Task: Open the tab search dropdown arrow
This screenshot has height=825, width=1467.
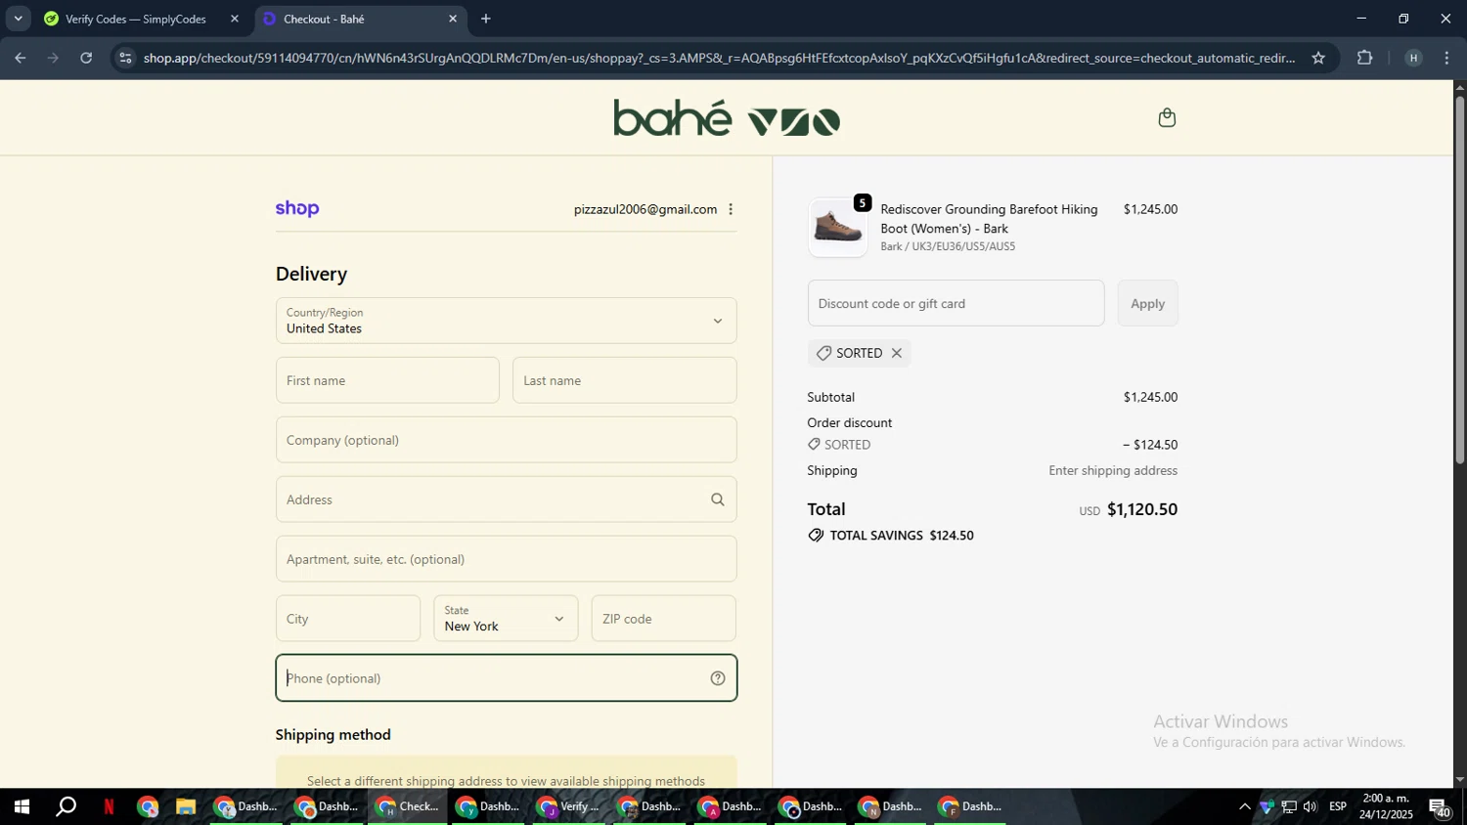Action: pyautogui.click(x=18, y=19)
